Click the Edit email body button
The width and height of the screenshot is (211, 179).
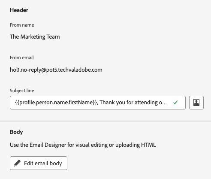click(x=39, y=163)
